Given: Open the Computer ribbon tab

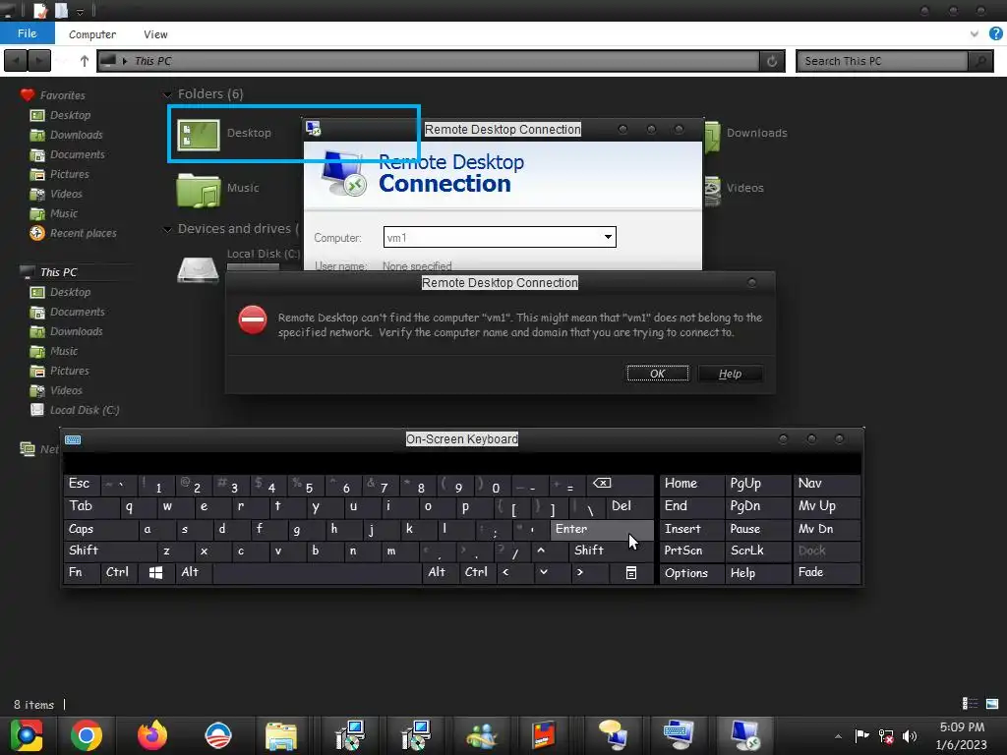Looking at the screenshot, I should (92, 34).
